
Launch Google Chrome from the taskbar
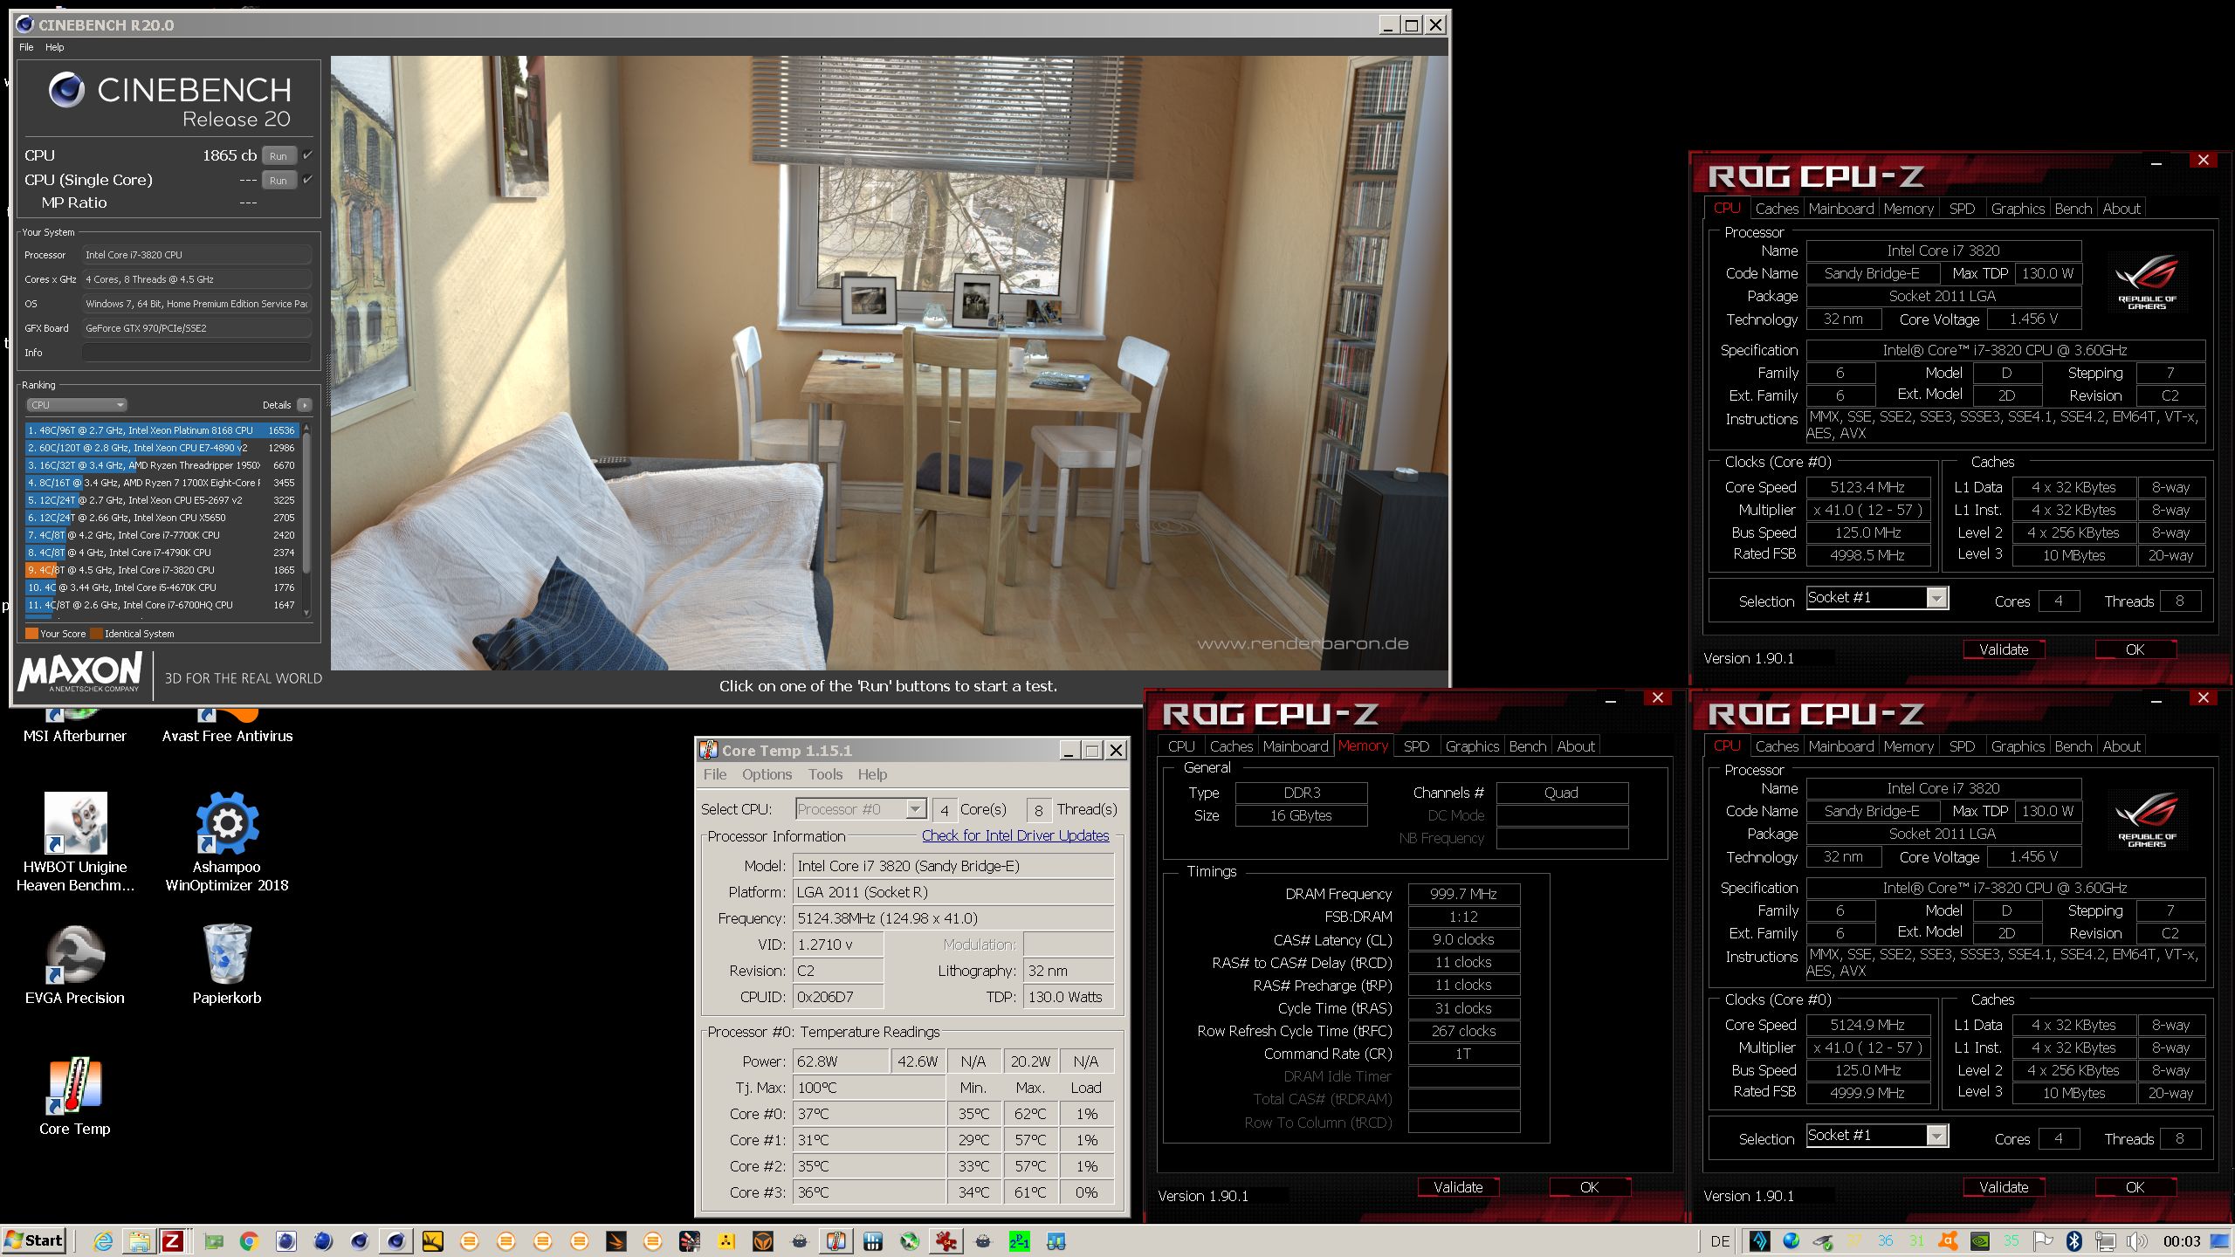coord(249,1241)
